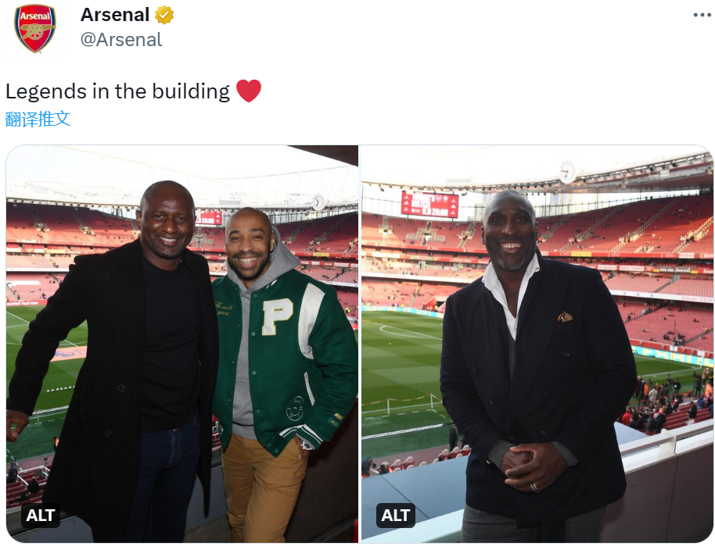
Task: Open the @Arsenal handle link
Action: pyautogui.click(x=121, y=40)
